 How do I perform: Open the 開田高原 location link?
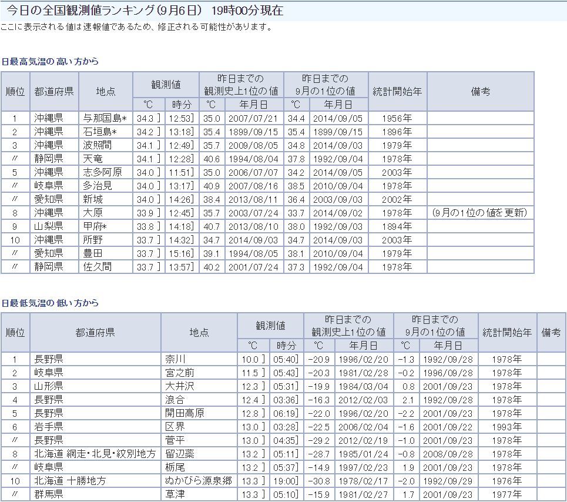click(x=184, y=413)
